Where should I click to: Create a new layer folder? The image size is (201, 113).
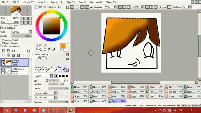tap(14, 51)
